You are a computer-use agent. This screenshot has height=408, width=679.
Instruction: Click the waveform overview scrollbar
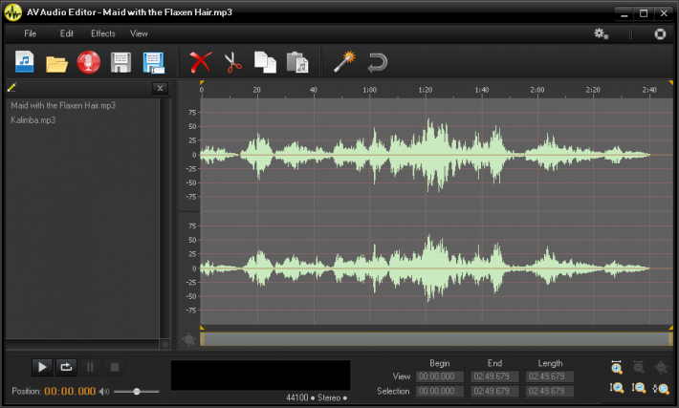click(x=436, y=339)
